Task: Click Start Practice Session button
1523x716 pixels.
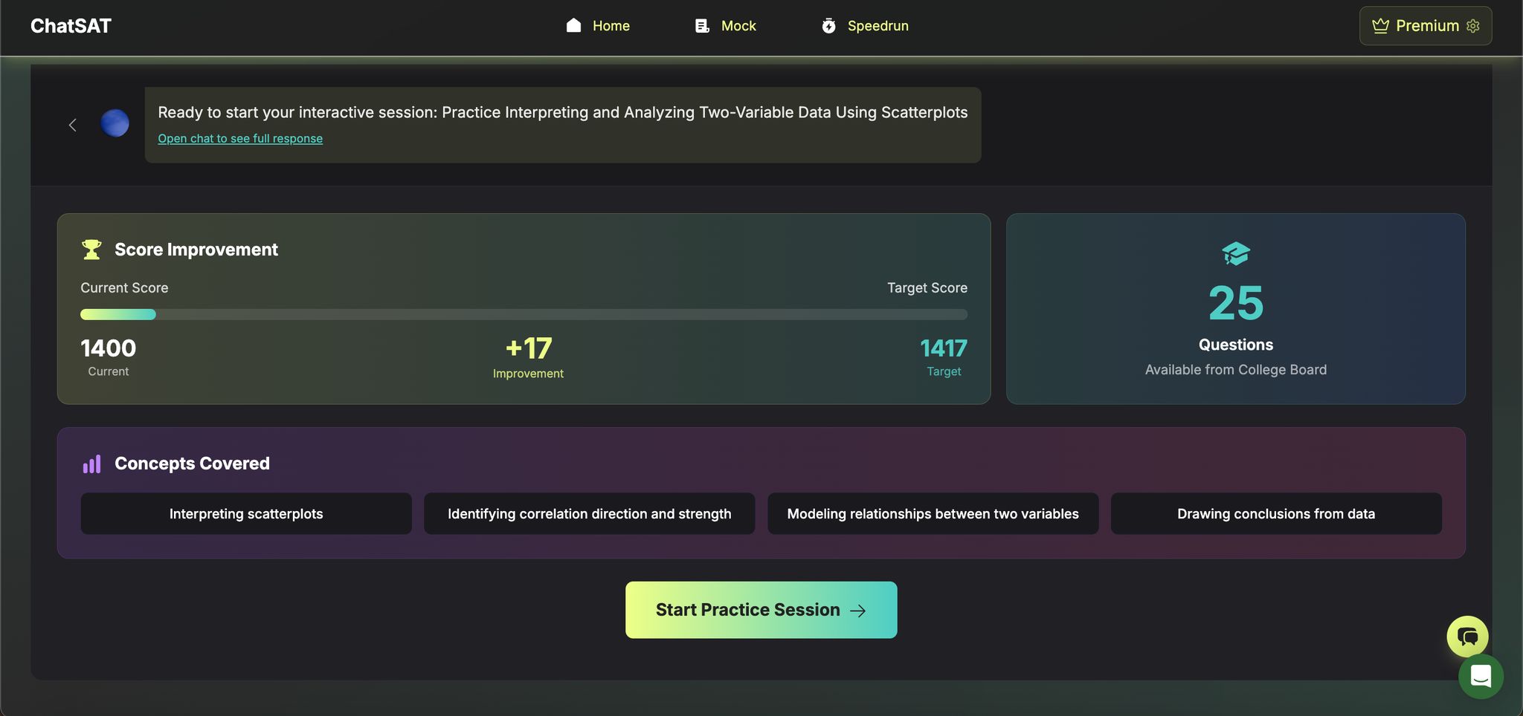Action: coord(761,610)
